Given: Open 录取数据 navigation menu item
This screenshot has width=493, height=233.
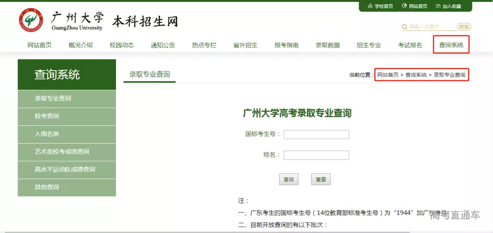Looking at the screenshot, I should click(328, 45).
